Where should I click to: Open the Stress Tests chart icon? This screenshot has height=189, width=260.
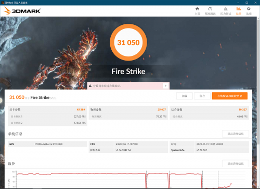226,9
